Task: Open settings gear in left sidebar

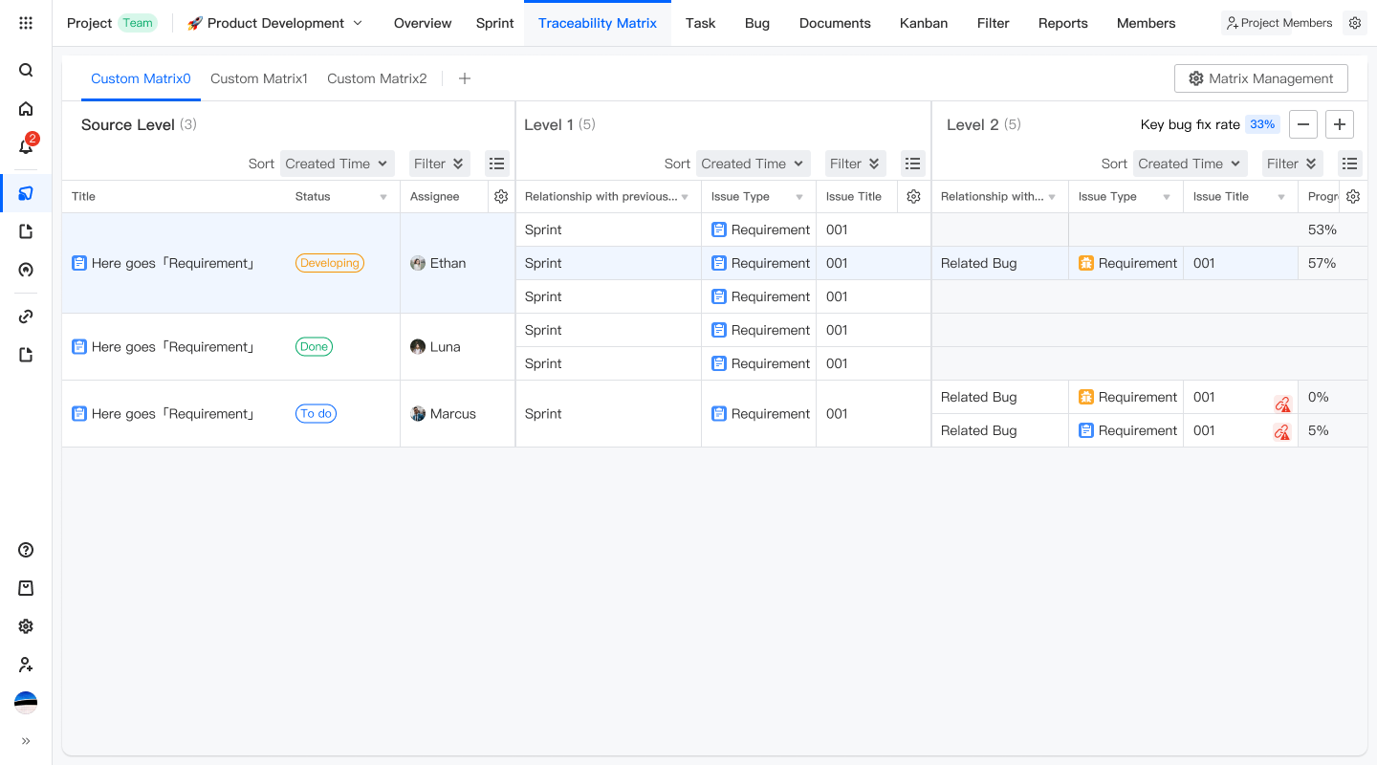Action: [26, 626]
